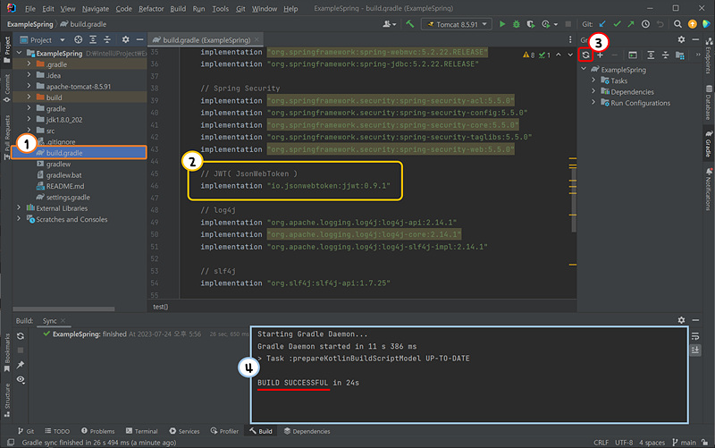The height and width of the screenshot is (448, 715).
Task: Open Git history clock icon
Action: click(x=645, y=24)
